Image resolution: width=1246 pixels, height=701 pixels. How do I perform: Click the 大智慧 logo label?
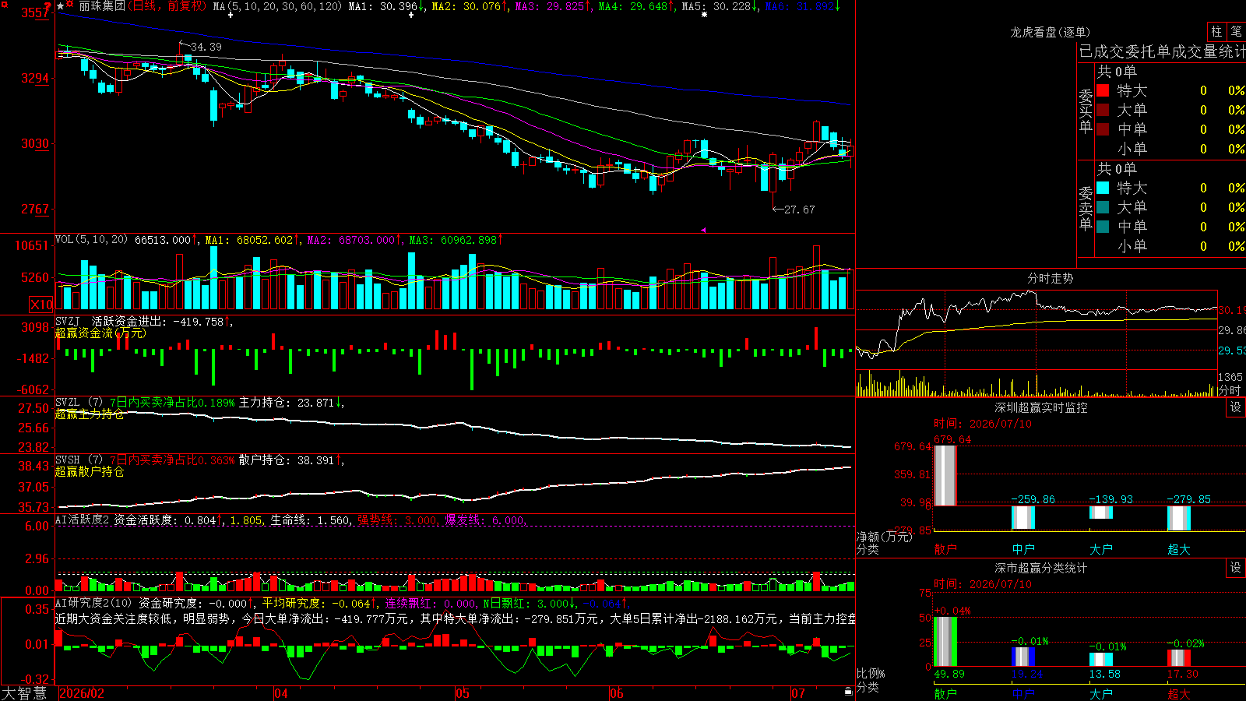24,693
